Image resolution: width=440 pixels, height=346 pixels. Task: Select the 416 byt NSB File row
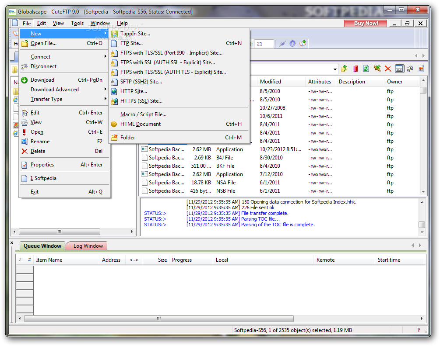pos(280,190)
